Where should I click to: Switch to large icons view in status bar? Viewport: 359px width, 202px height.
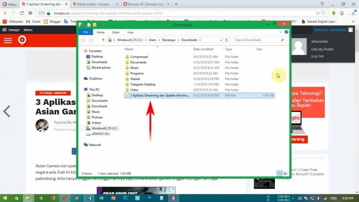pyautogui.click(x=285, y=173)
